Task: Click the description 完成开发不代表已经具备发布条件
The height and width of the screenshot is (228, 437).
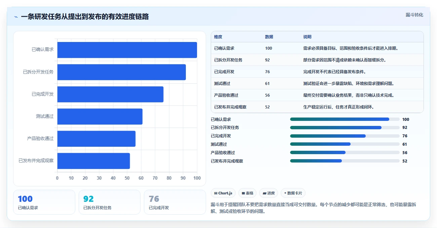Action: coord(335,72)
